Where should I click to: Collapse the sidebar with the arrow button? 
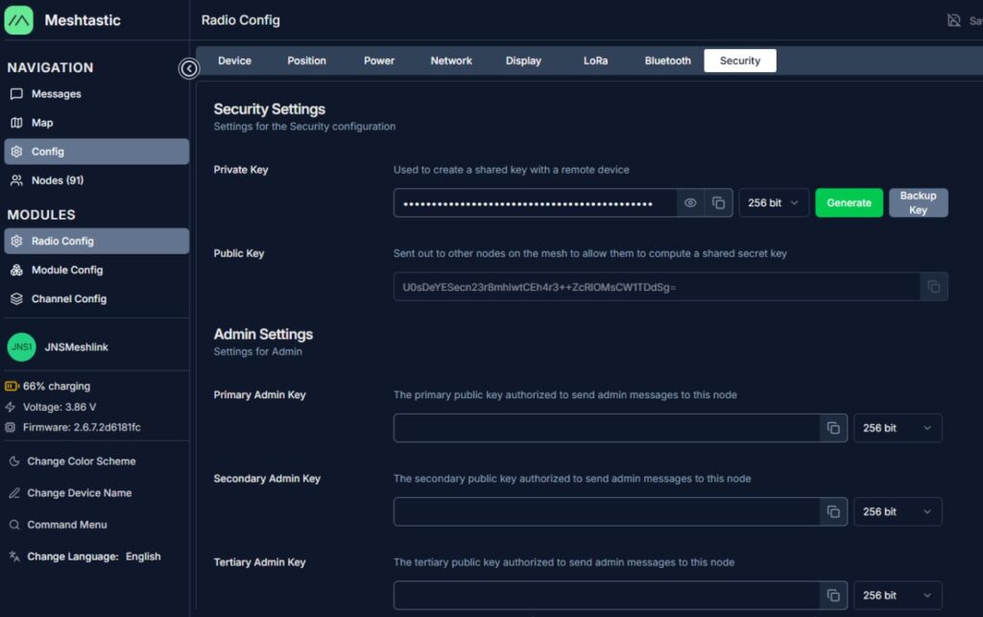point(189,68)
